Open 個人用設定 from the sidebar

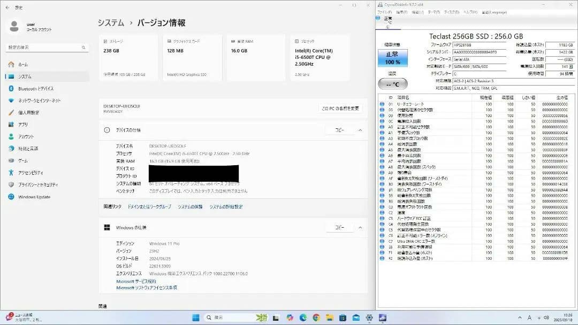pyautogui.click(x=28, y=112)
